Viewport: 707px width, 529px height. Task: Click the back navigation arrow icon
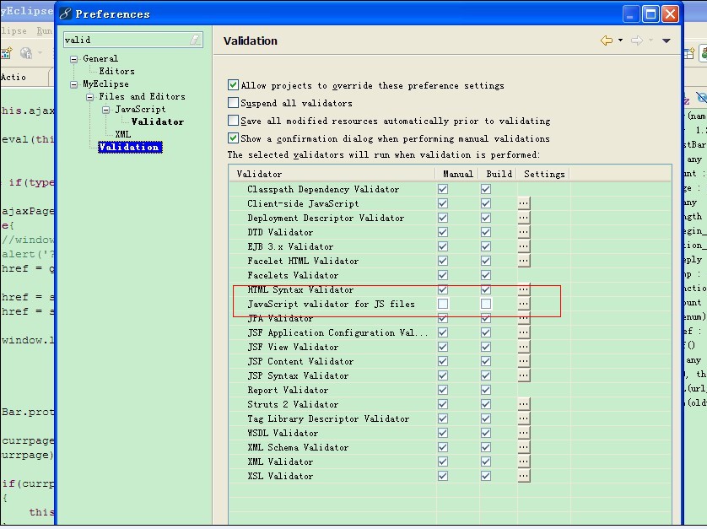tap(607, 40)
